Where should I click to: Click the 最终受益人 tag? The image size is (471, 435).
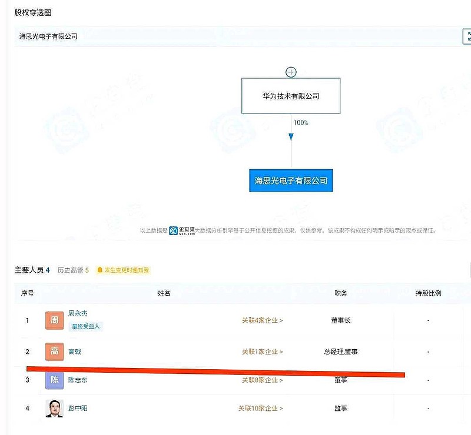point(85,326)
